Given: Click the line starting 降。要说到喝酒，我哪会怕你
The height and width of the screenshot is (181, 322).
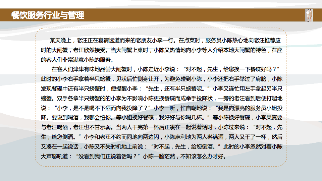Looking at the screenshot, I should click(x=162, y=117).
